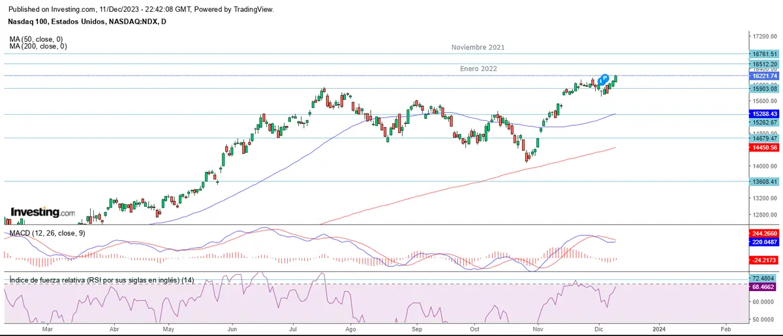Click the red MACD value 244.2660 tag
The image size is (783, 336).
[x=765, y=232]
